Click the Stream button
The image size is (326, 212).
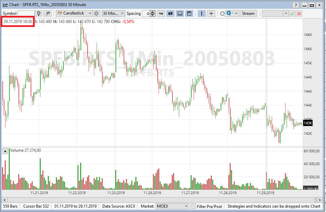click(249, 13)
